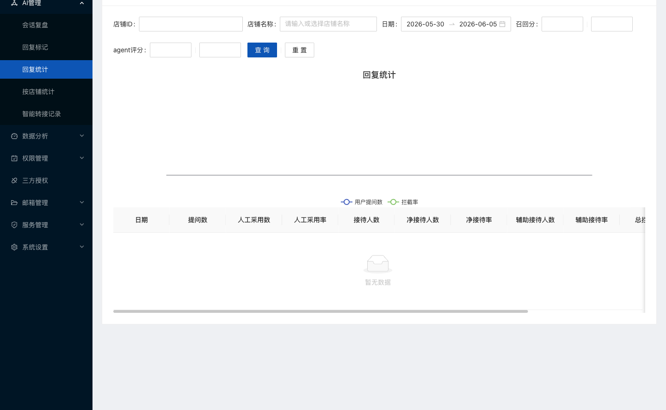
Task: Click the calendar icon in date range
Action: [x=502, y=24]
